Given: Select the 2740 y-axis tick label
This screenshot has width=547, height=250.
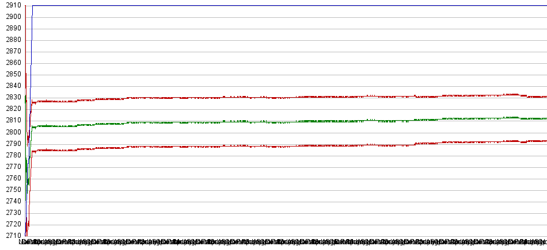Looking at the screenshot, I should point(13,201).
